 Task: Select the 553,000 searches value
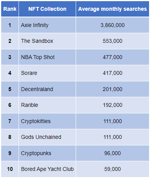112,41
